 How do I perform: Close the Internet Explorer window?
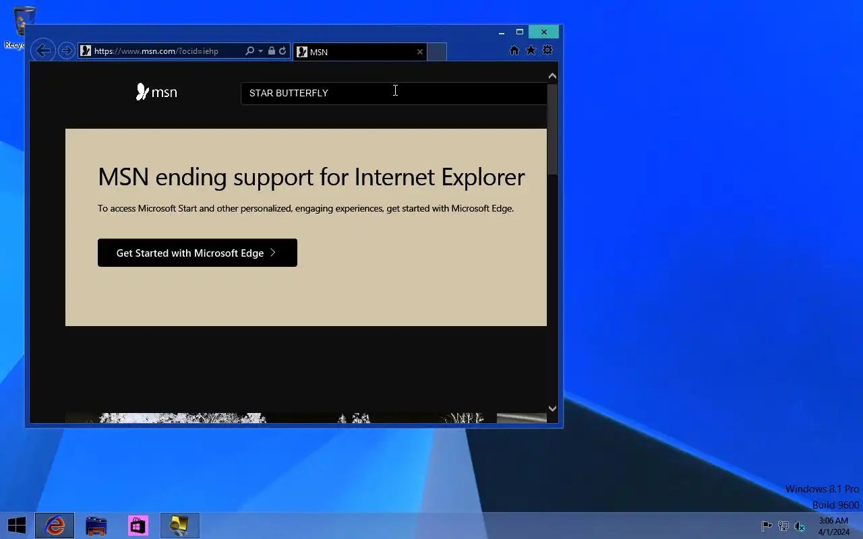tap(544, 32)
